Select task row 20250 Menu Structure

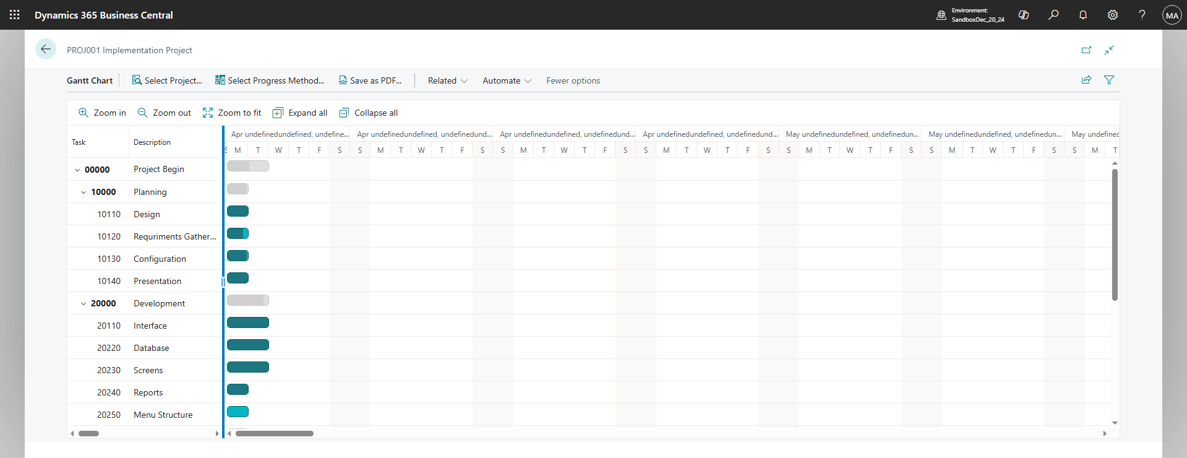pos(145,415)
